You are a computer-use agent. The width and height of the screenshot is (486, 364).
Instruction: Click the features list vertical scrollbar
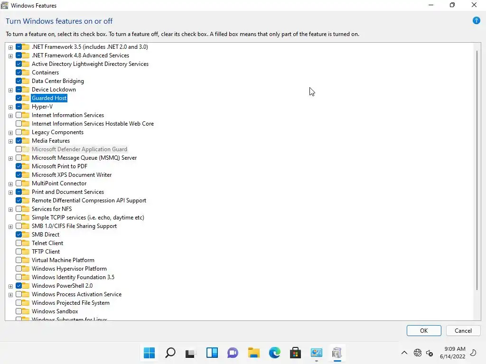[x=477, y=170]
